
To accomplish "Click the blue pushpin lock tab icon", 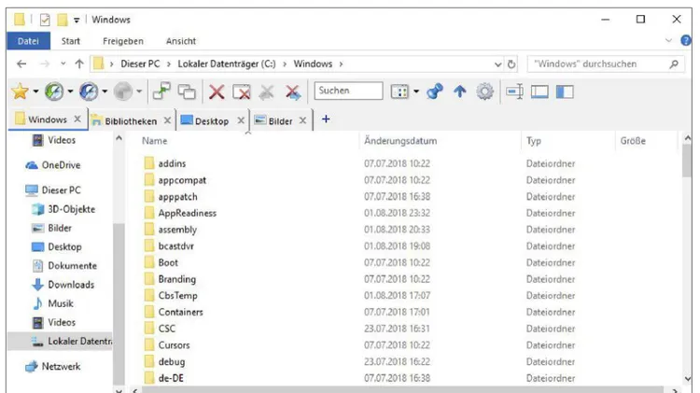I will [x=434, y=91].
